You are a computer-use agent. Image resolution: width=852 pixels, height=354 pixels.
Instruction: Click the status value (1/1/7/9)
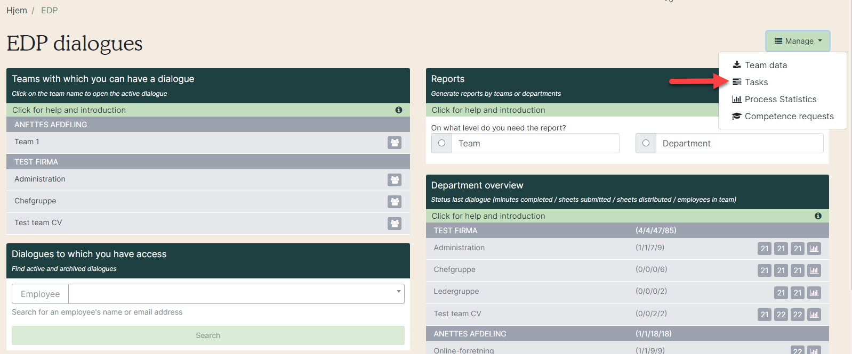click(650, 248)
